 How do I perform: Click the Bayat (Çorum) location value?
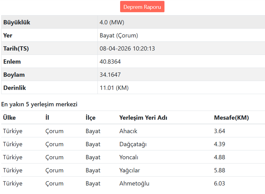[119, 36]
